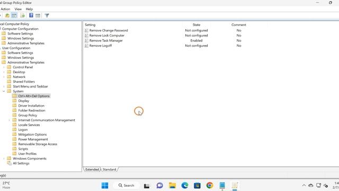Image resolution: width=339 pixels, height=191 pixels.
Task: Click Enabled state of Remove Task Manager
Action: click(x=197, y=41)
